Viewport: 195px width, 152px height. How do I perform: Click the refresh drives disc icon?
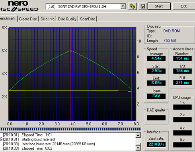pos(133,6)
